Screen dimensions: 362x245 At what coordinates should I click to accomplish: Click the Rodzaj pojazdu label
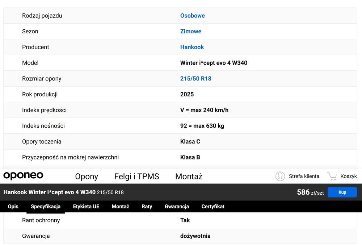pos(42,16)
